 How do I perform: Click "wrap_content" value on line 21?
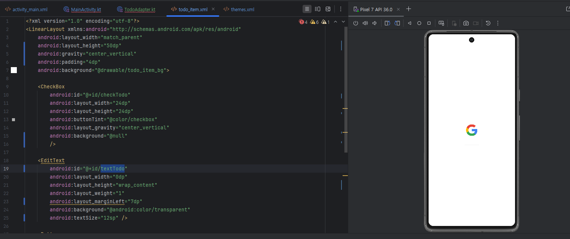click(x=137, y=185)
